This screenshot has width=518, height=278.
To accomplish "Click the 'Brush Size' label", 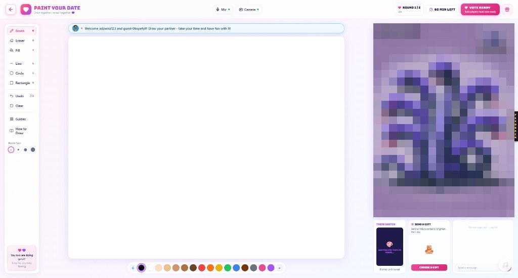I will pos(15,143).
